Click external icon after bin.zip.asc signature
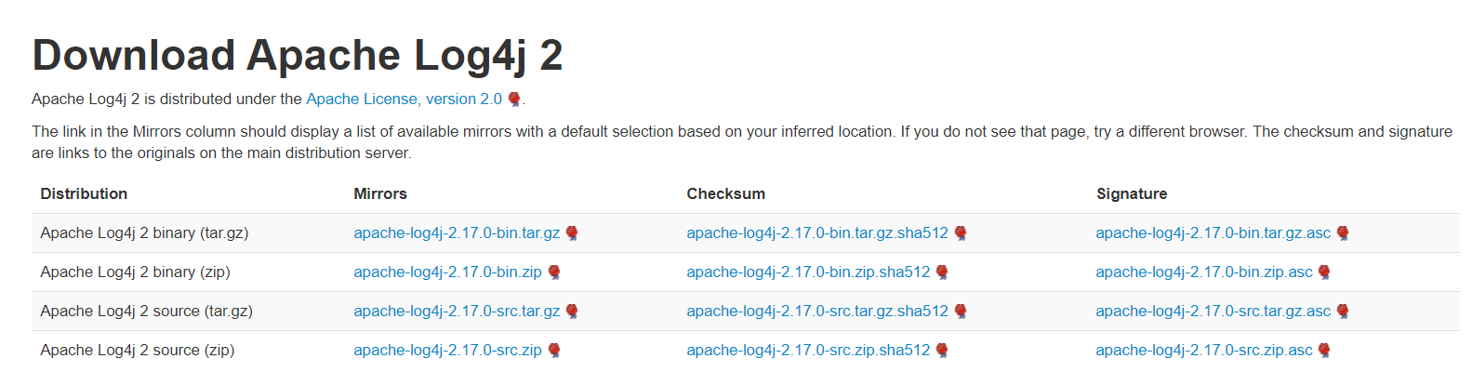1472x385 pixels. (1324, 272)
